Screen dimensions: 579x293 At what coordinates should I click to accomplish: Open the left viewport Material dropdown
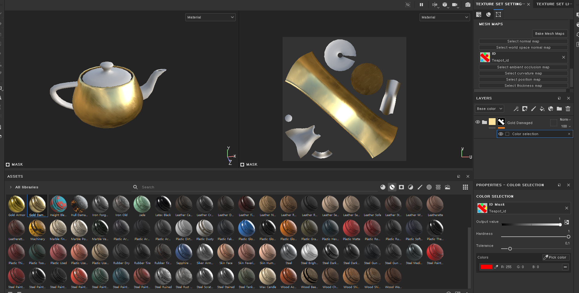211,17
